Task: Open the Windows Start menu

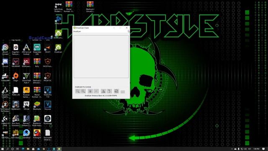Action: (x=3, y=149)
